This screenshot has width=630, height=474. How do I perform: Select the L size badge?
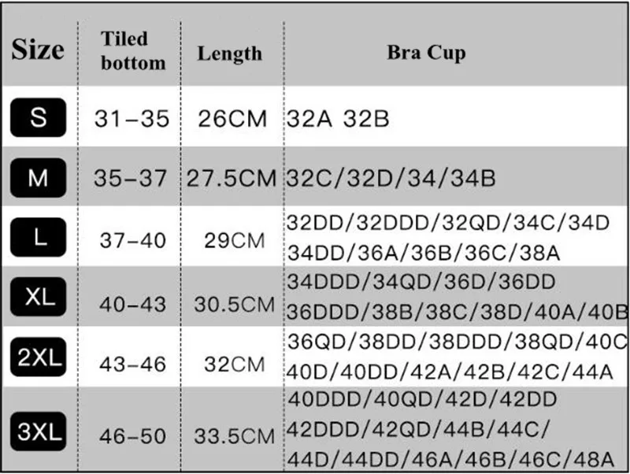click(x=38, y=238)
